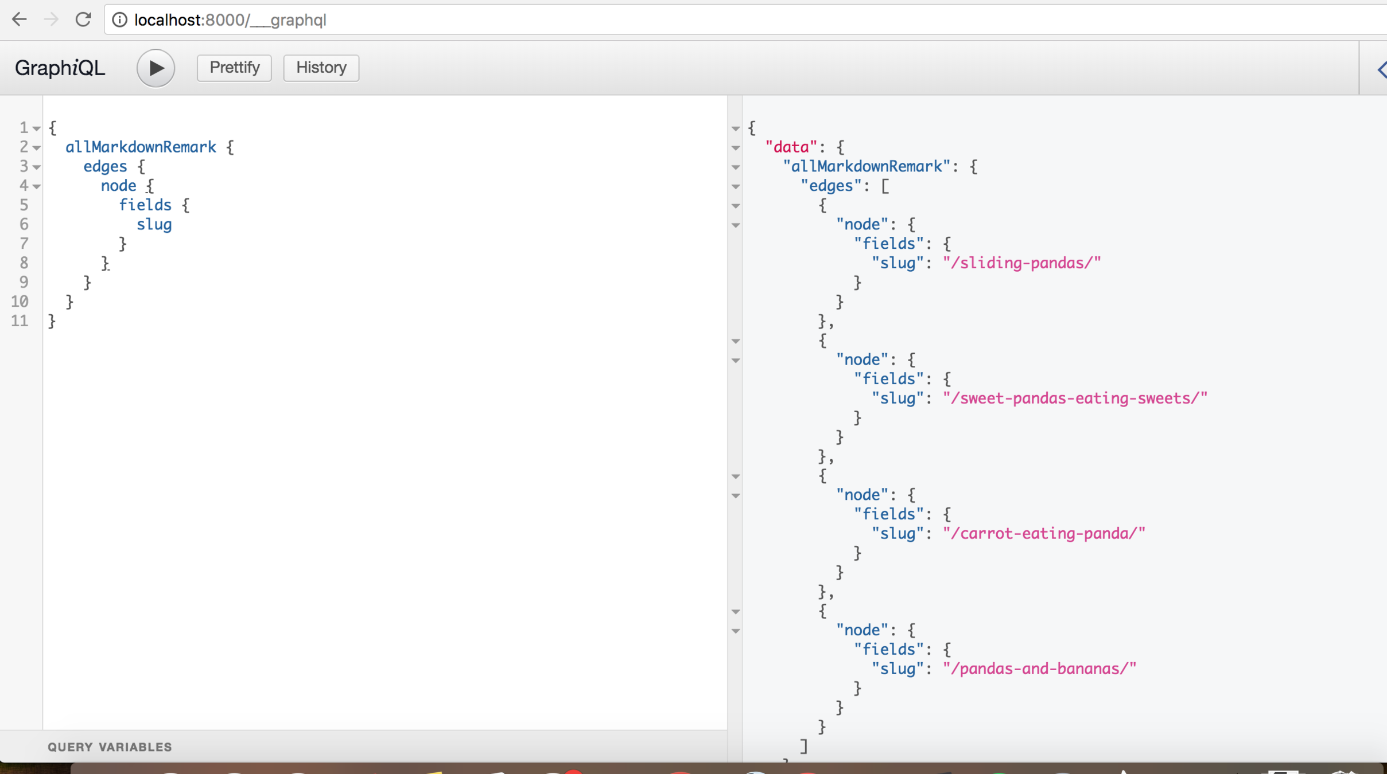Screen dimensions: 1387x774
Task: Run the GraphQL query with play button
Action: tap(156, 68)
